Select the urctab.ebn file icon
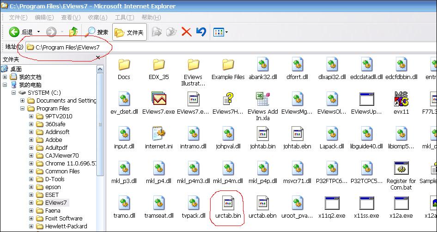 click(263, 203)
